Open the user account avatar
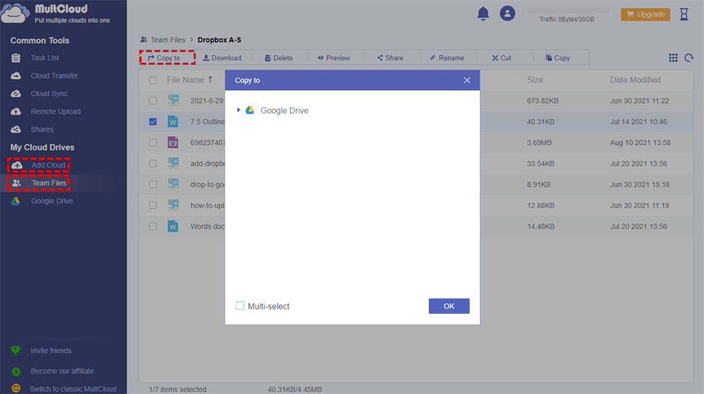704x394 pixels. [x=508, y=13]
